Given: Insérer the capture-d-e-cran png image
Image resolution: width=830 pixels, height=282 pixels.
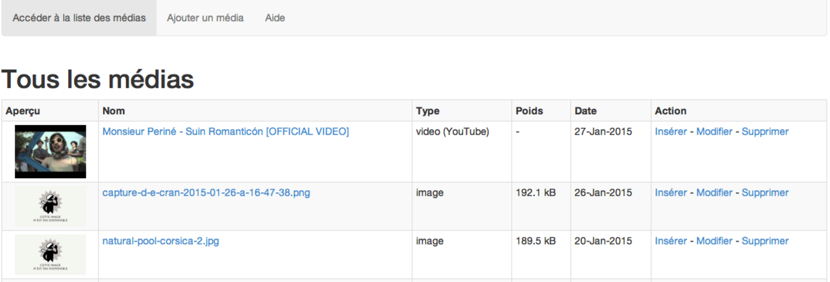Looking at the screenshot, I should [670, 193].
